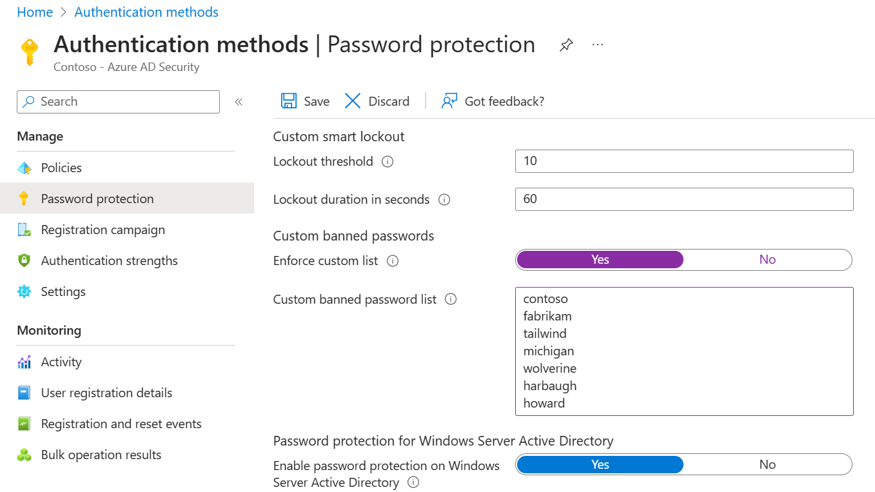Click 'contoso' in banned password list
875x492 pixels.
point(546,299)
